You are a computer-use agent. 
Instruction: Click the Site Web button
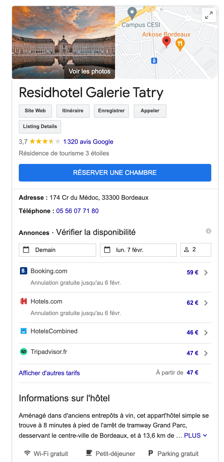click(35, 111)
